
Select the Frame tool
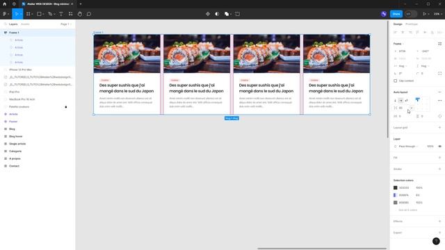28,14
